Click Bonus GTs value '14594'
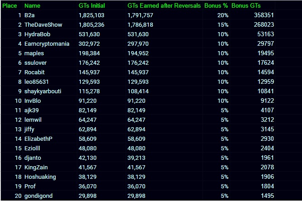Screen dimensions: 302x201 [x=265, y=72]
